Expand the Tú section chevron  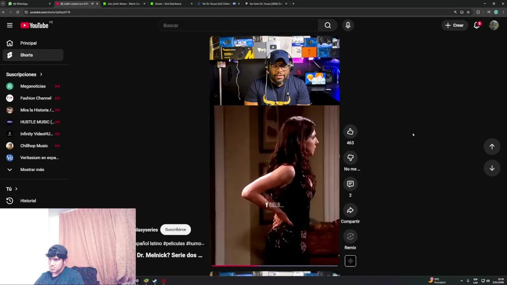(x=16, y=189)
